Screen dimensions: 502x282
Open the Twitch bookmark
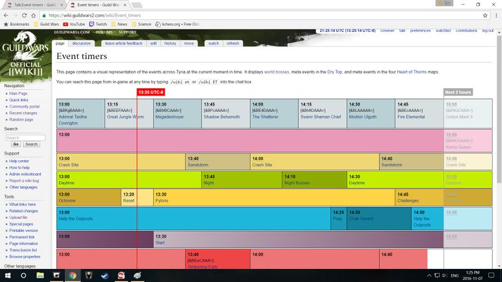pyautogui.click(x=98, y=24)
